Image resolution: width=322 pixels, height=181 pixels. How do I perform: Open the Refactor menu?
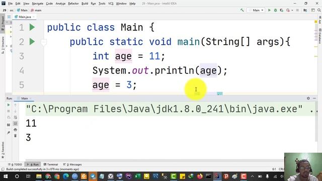point(73,4)
